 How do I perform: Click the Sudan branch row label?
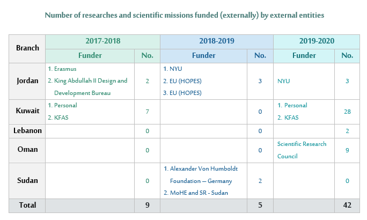tap(27, 181)
